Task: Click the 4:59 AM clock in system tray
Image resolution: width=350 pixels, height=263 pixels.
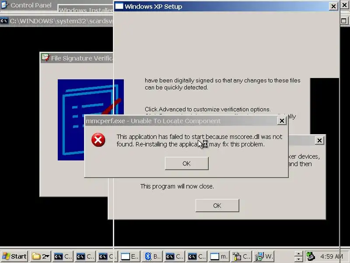Action: pos(331,256)
